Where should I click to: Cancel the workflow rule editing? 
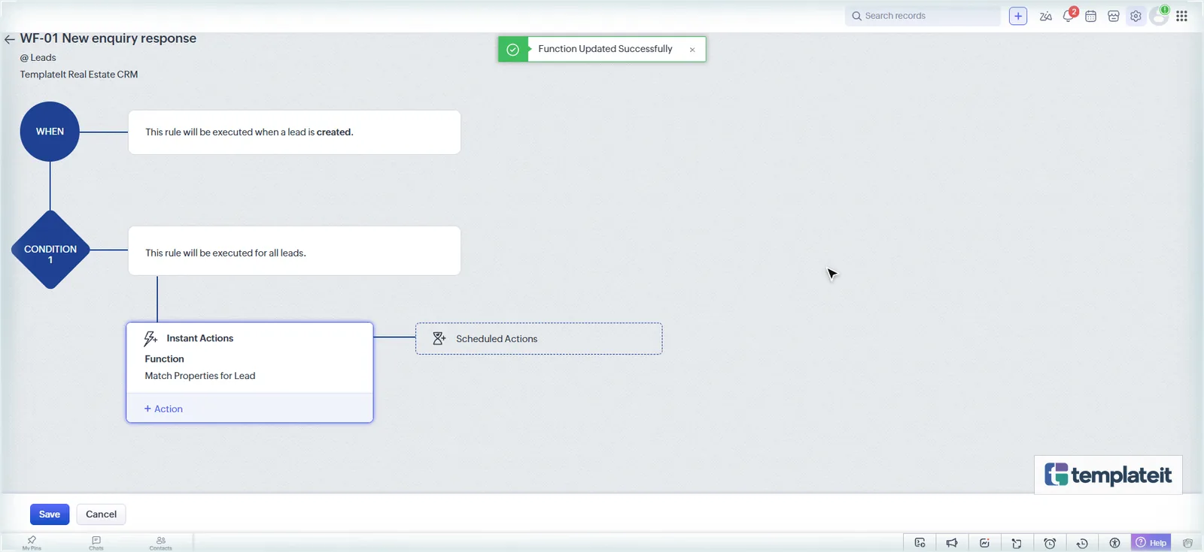(101, 514)
